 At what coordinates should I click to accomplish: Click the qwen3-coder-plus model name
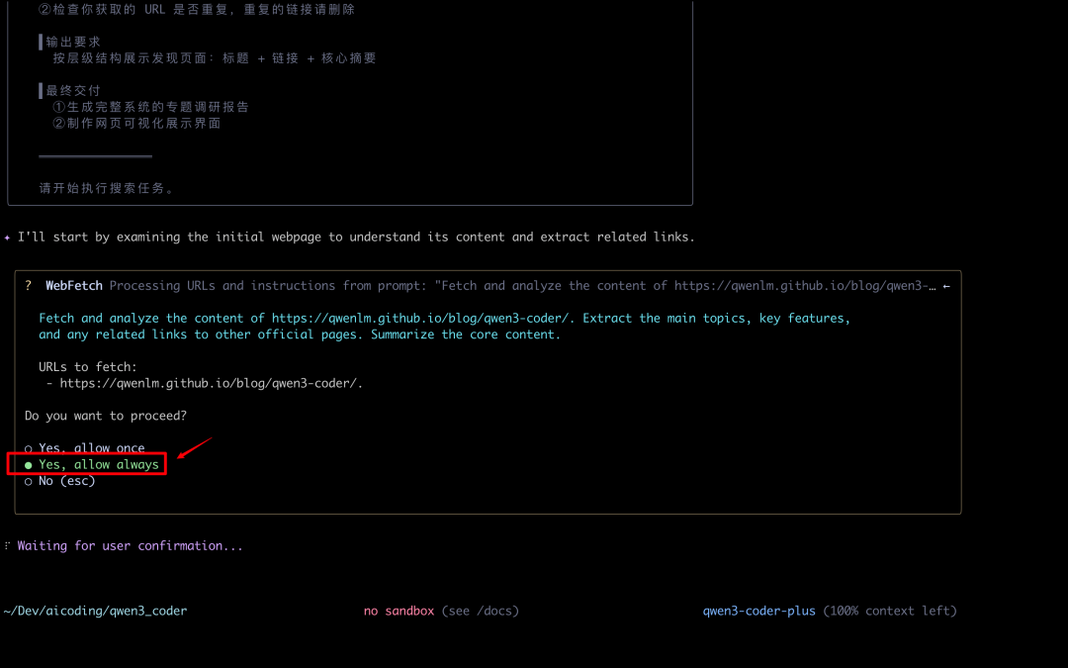tap(758, 611)
